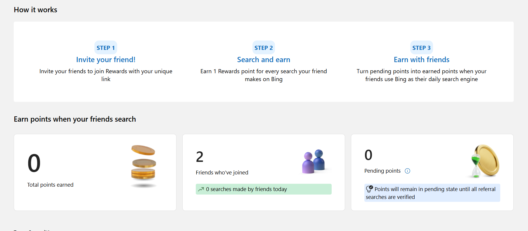Click the "How it works" section heading
The image size is (528, 231).
pos(36,10)
